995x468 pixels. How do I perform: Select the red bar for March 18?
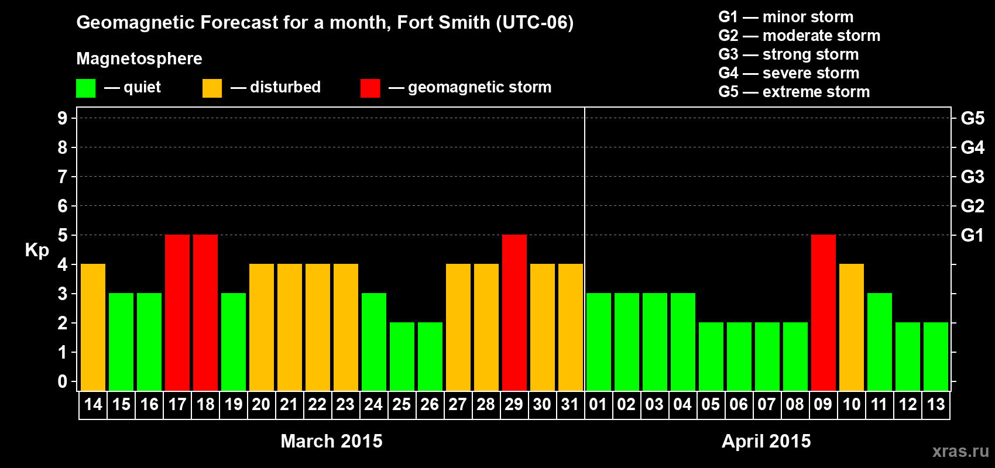(x=205, y=313)
